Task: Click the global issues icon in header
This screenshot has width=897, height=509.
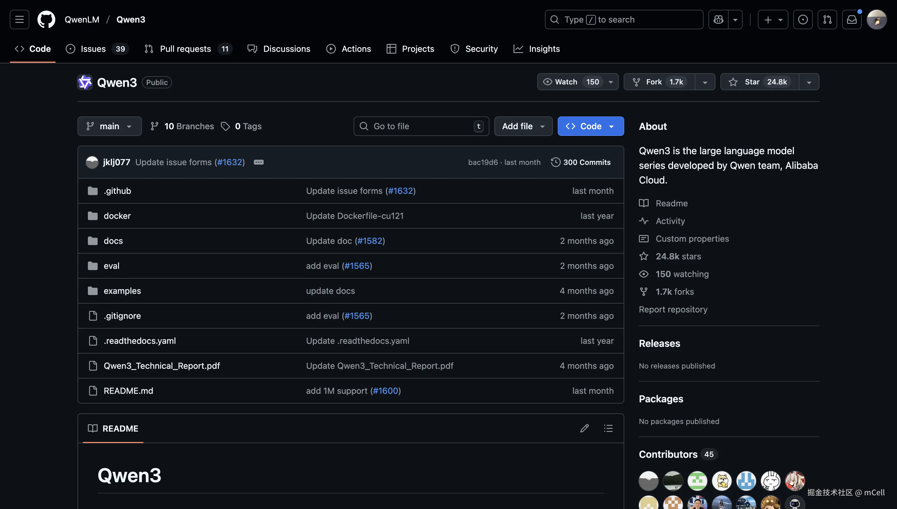Action: (802, 20)
